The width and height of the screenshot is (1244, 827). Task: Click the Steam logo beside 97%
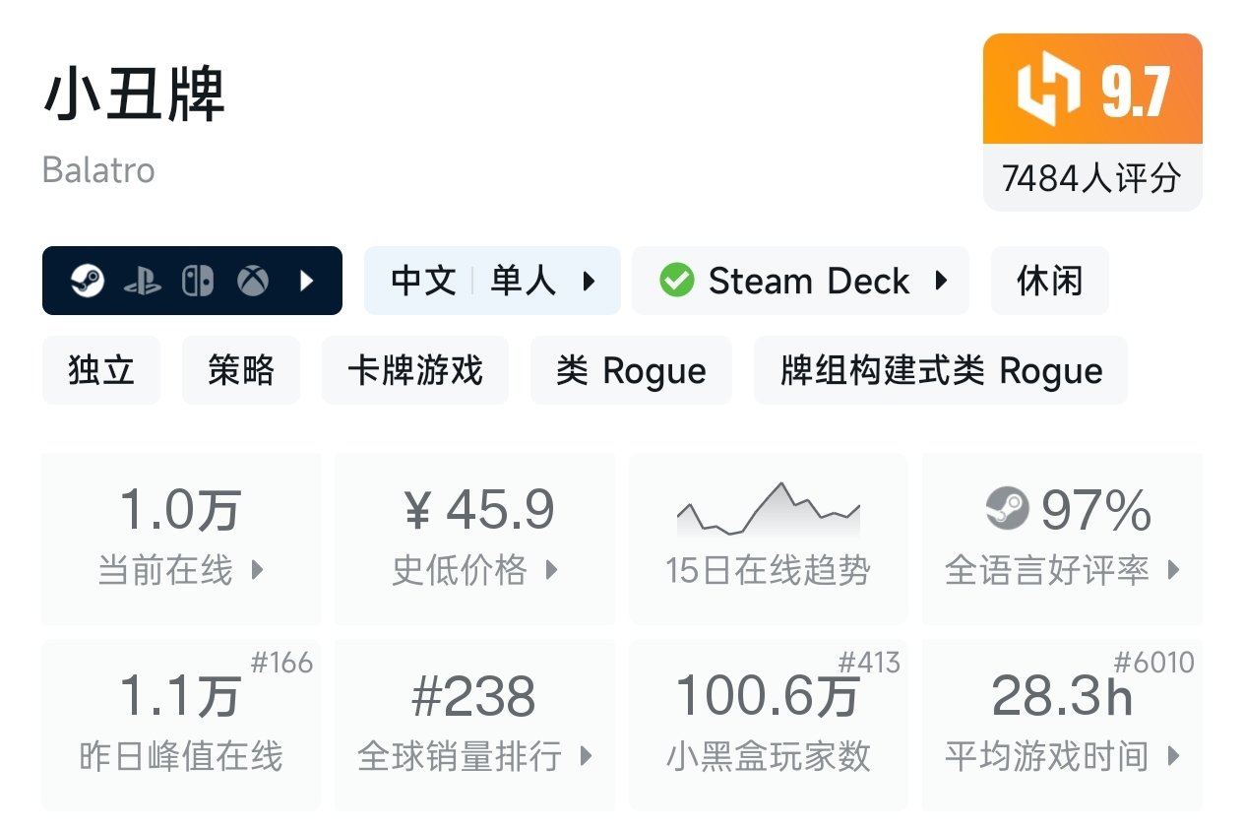1007,508
